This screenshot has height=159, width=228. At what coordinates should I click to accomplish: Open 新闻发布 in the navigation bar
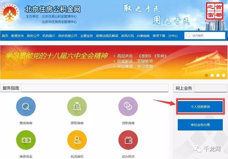coord(17,36)
